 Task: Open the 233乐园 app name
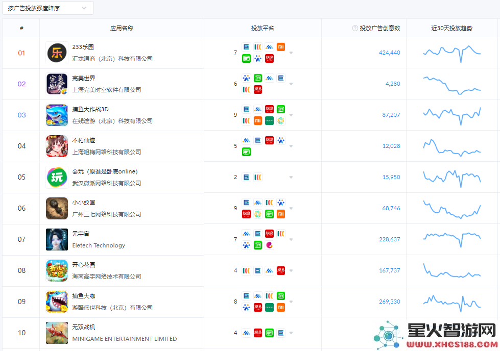83,47
